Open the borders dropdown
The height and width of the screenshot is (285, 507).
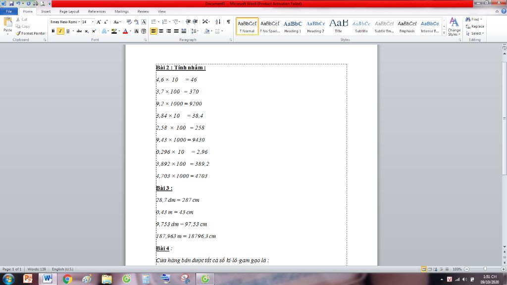222,31
